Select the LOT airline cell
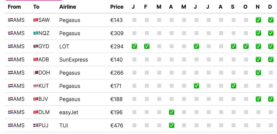This screenshot has width=277, height=134. click(x=64, y=46)
